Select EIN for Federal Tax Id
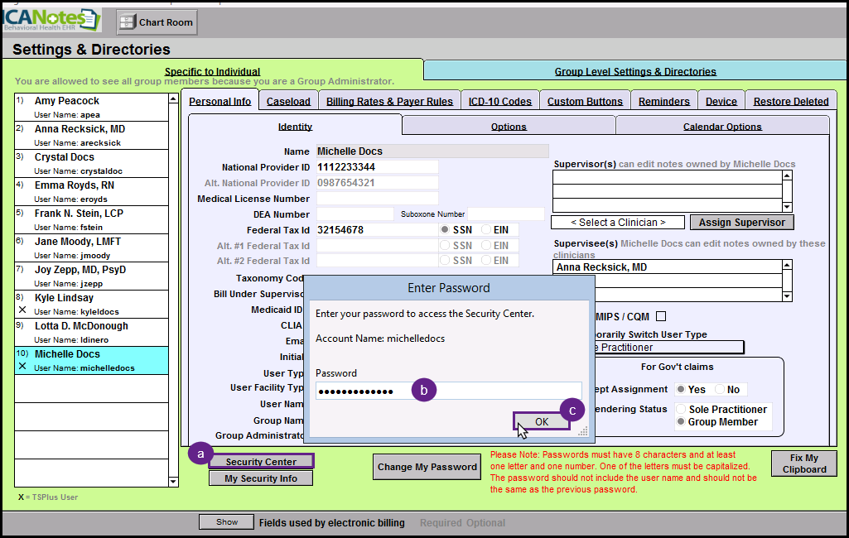 [x=487, y=229]
